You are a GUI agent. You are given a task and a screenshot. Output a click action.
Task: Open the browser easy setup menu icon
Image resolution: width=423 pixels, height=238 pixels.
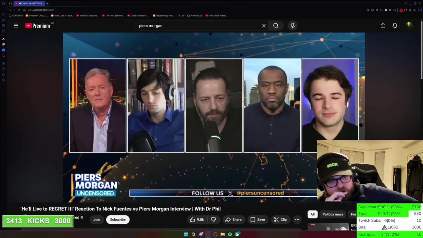(x=419, y=10)
